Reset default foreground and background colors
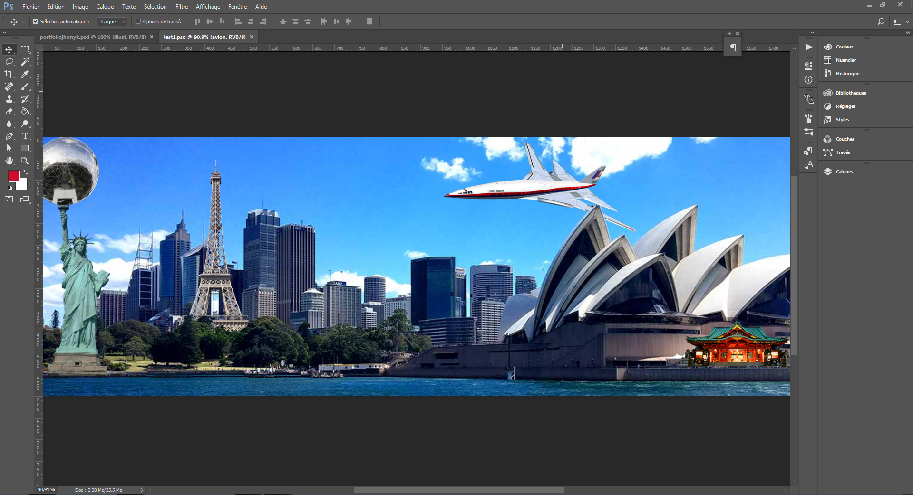 tap(10, 188)
